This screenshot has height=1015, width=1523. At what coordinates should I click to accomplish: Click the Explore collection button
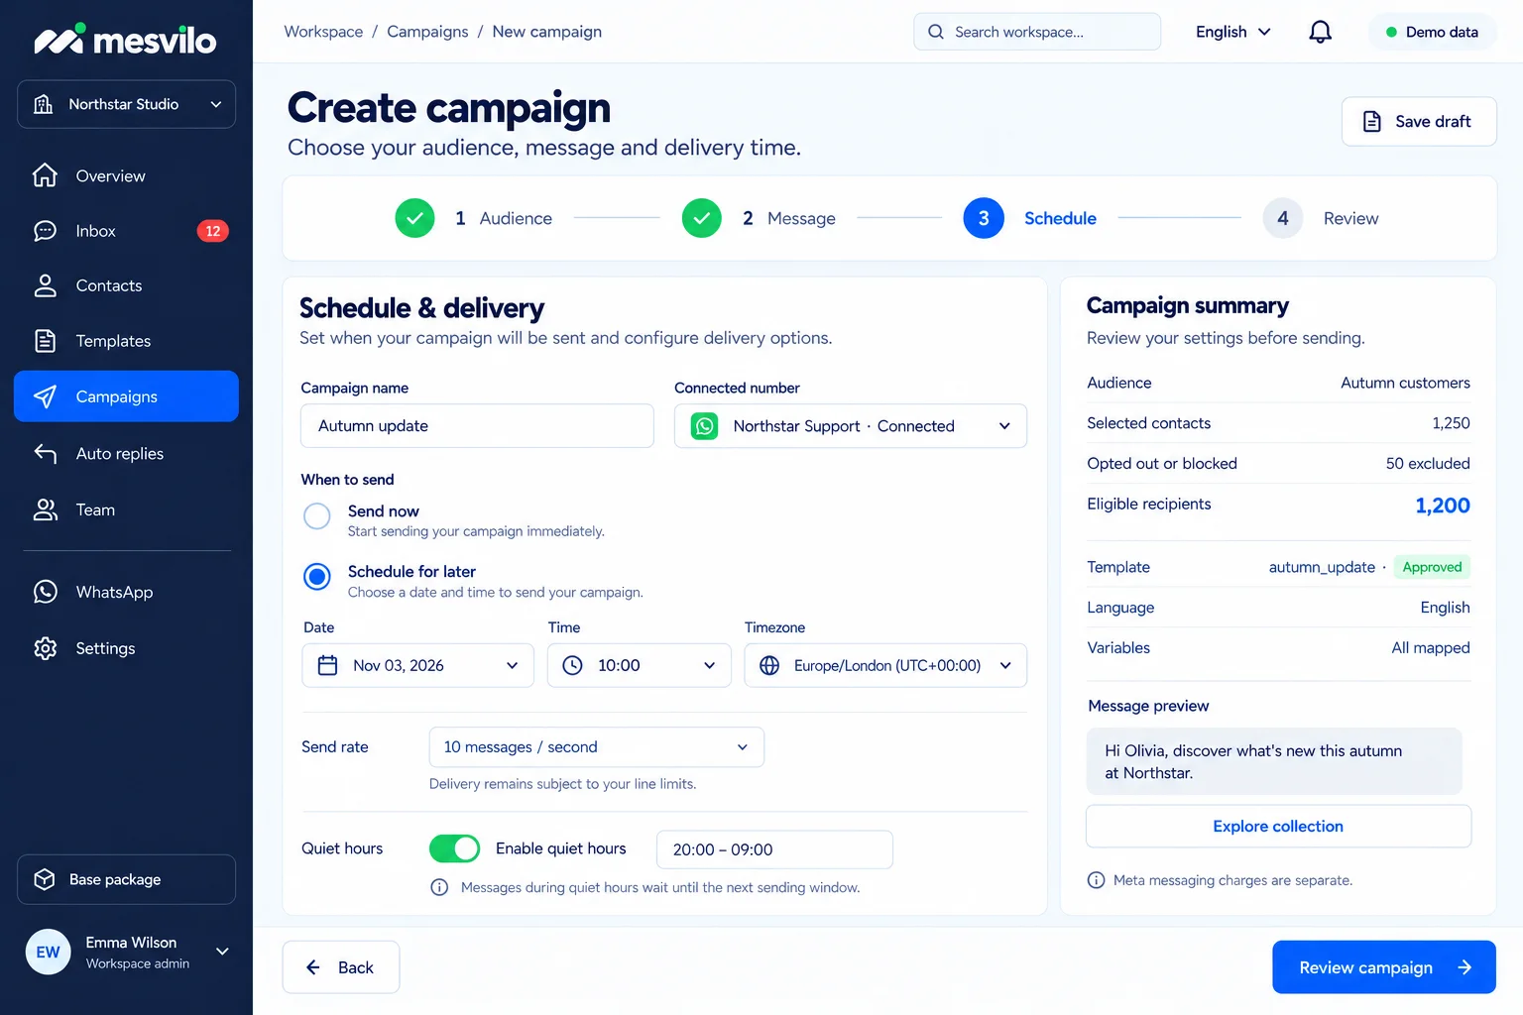pos(1278,826)
